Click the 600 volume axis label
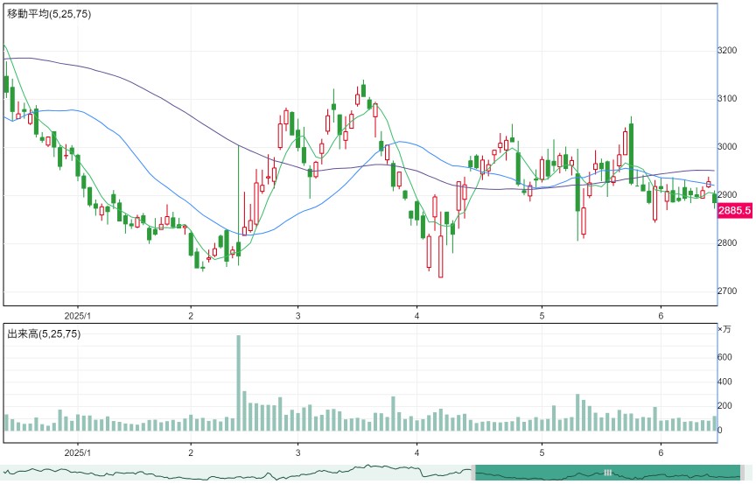Screen dimensions: 756x484 tap(724, 357)
